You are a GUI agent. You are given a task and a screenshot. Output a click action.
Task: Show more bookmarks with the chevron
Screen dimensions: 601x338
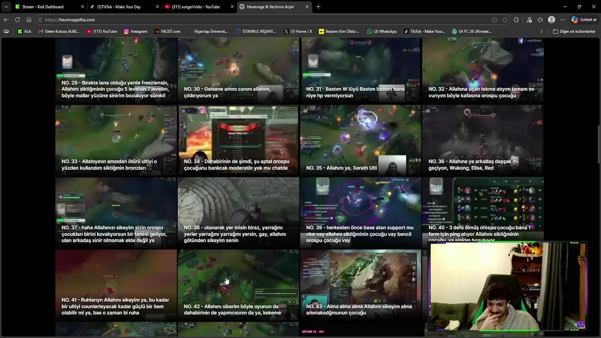[541, 31]
